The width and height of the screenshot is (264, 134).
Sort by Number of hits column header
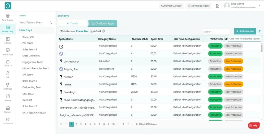(x=140, y=39)
